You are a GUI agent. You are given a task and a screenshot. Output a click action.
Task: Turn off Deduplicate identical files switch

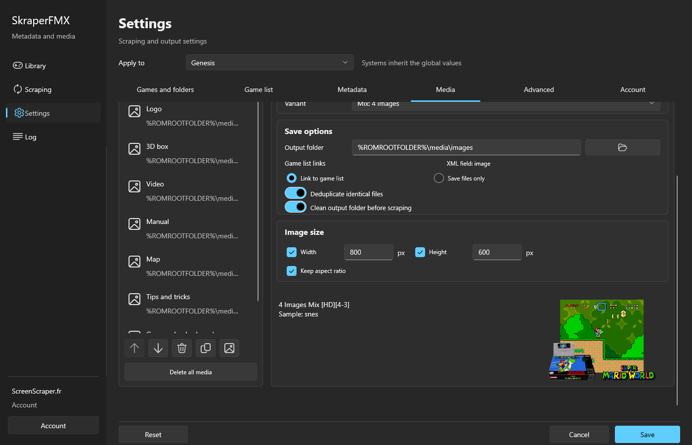[x=296, y=193]
